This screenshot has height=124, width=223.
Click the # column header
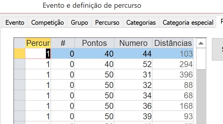tap(63, 43)
